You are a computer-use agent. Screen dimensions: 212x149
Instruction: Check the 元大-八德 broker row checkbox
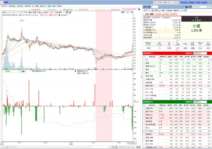[144, 89]
